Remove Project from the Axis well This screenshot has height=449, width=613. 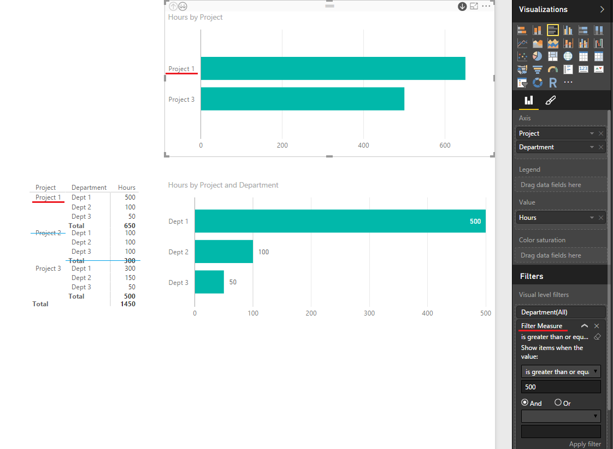(x=601, y=133)
